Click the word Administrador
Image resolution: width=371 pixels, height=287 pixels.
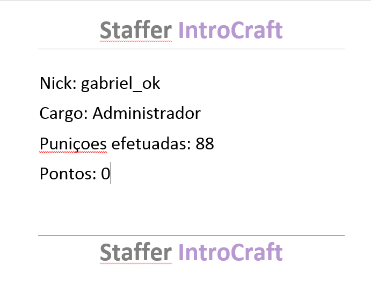147,113
